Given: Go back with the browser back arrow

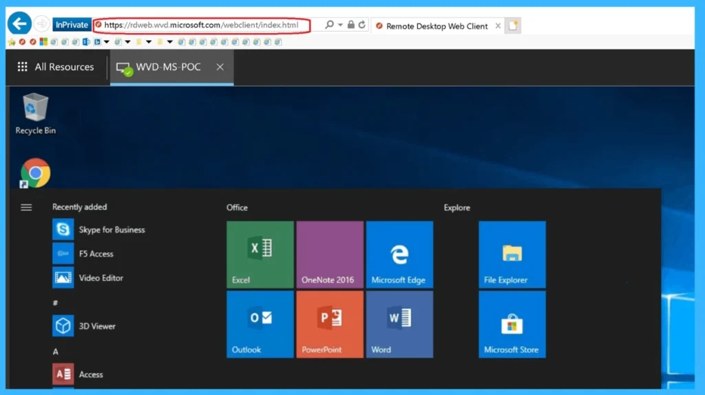Looking at the screenshot, I should coord(19,23).
